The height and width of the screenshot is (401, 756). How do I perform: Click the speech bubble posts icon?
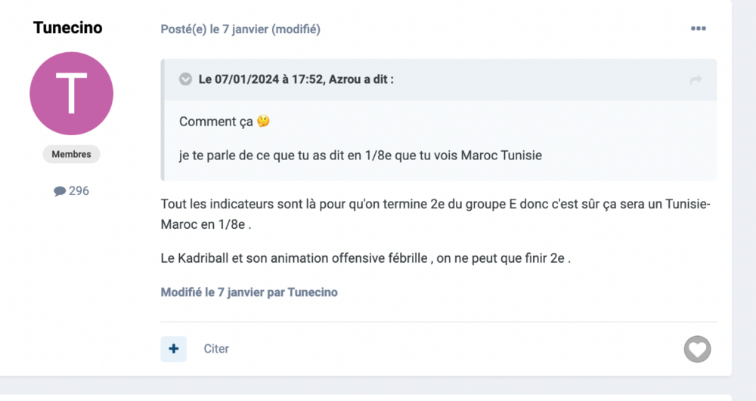(60, 192)
